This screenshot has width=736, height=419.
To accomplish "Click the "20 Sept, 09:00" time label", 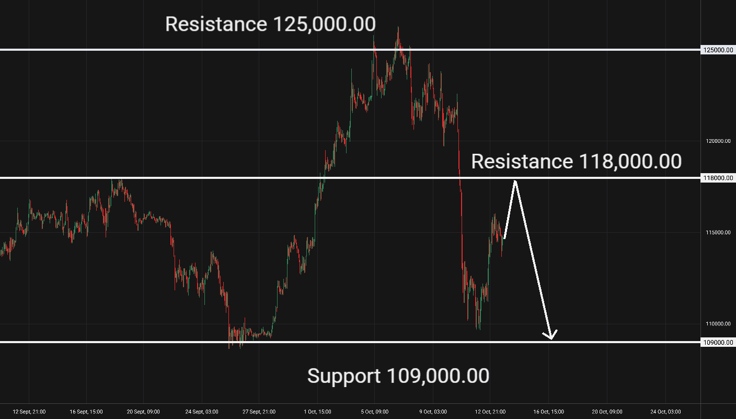I will [x=143, y=412].
